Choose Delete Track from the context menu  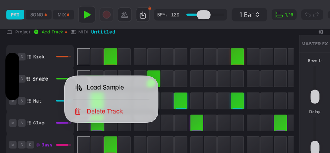(111, 111)
